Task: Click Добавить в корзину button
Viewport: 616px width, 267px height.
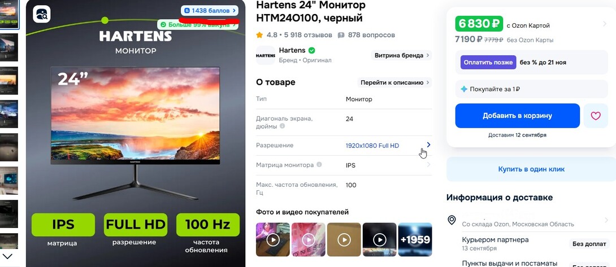Action: 518,116
